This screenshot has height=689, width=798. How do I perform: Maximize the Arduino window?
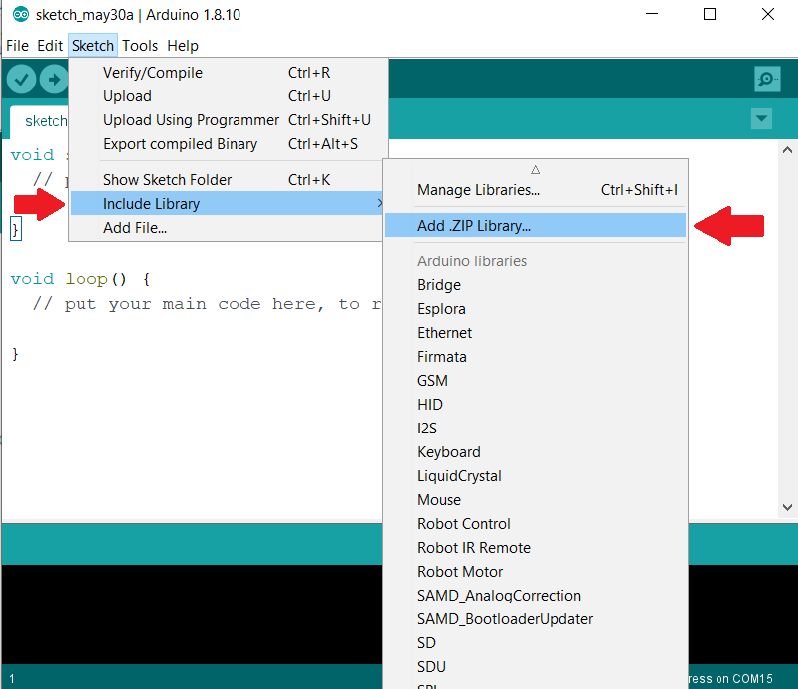pos(710,14)
